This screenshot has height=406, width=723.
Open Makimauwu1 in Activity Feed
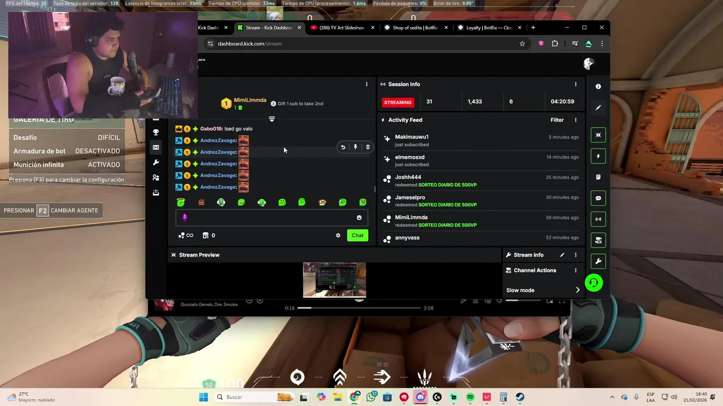point(412,137)
